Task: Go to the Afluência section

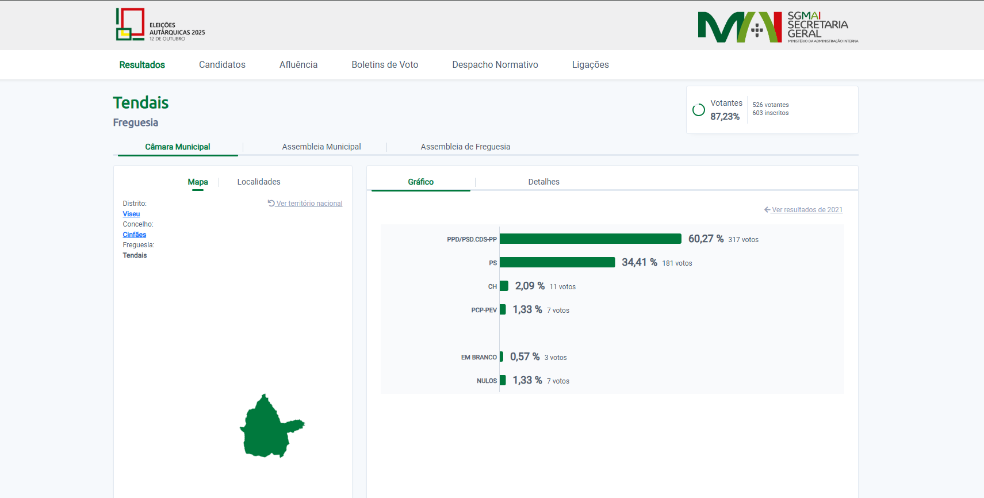Action: [298, 65]
